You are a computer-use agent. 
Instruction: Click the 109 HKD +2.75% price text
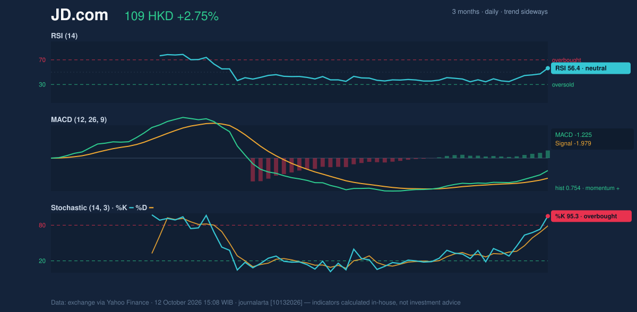coord(171,16)
